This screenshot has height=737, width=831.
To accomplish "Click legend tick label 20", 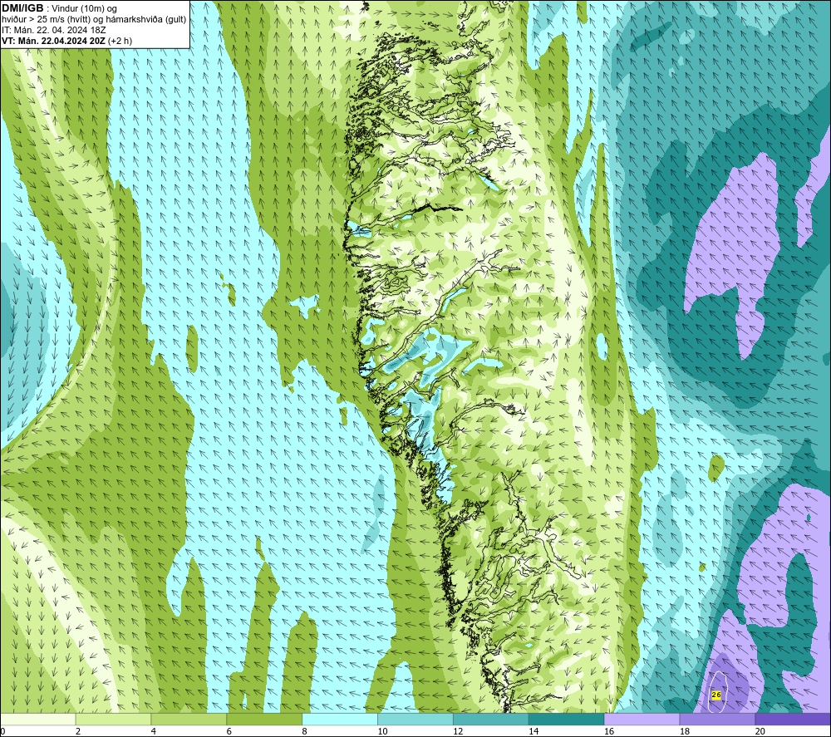I will pyautogui.click(x=760, y=731).
